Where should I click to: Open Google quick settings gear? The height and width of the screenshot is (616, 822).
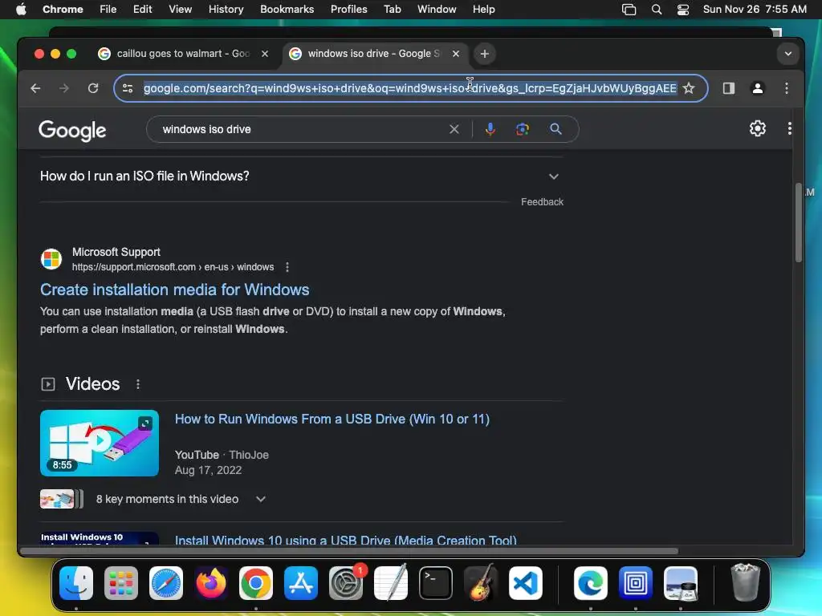pos(758,128)
